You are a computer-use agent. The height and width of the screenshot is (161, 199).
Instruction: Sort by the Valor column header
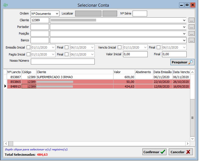(124, 72)
